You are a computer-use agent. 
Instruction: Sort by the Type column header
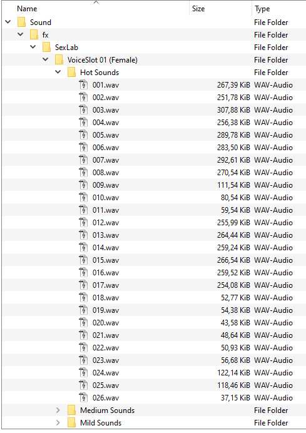pos(262,9)
